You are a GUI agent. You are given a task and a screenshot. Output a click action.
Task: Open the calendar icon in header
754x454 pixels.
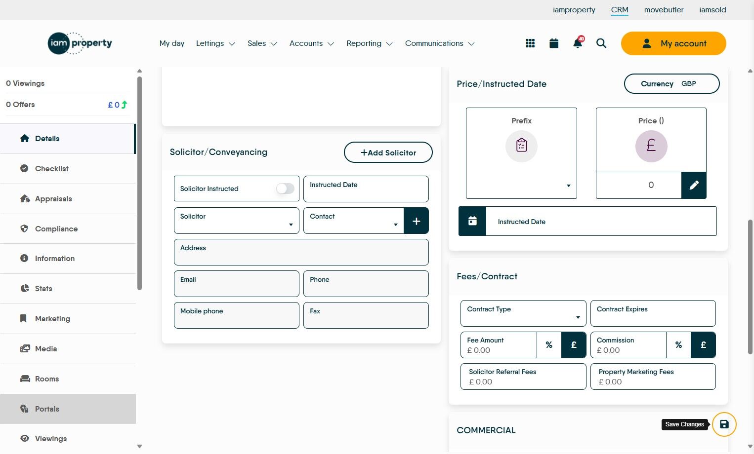tap(554, 43)
